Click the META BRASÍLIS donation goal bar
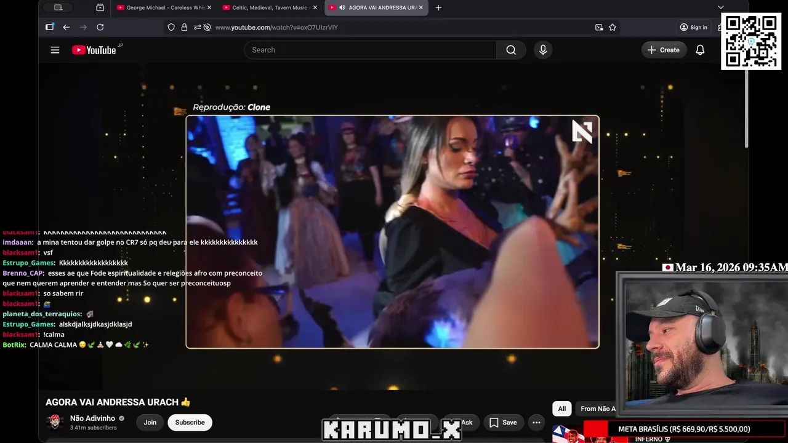This screenshot has height=443, width=788. click(684, 429)
